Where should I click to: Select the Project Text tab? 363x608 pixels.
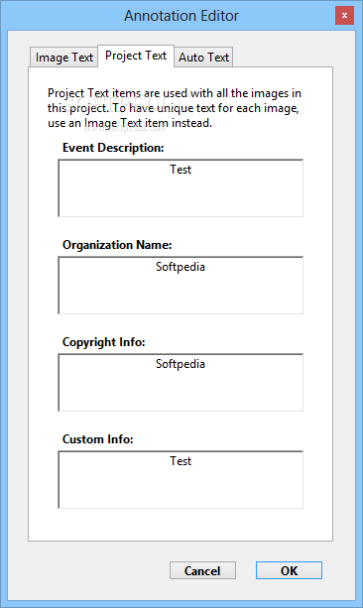[x=136, y=57]
